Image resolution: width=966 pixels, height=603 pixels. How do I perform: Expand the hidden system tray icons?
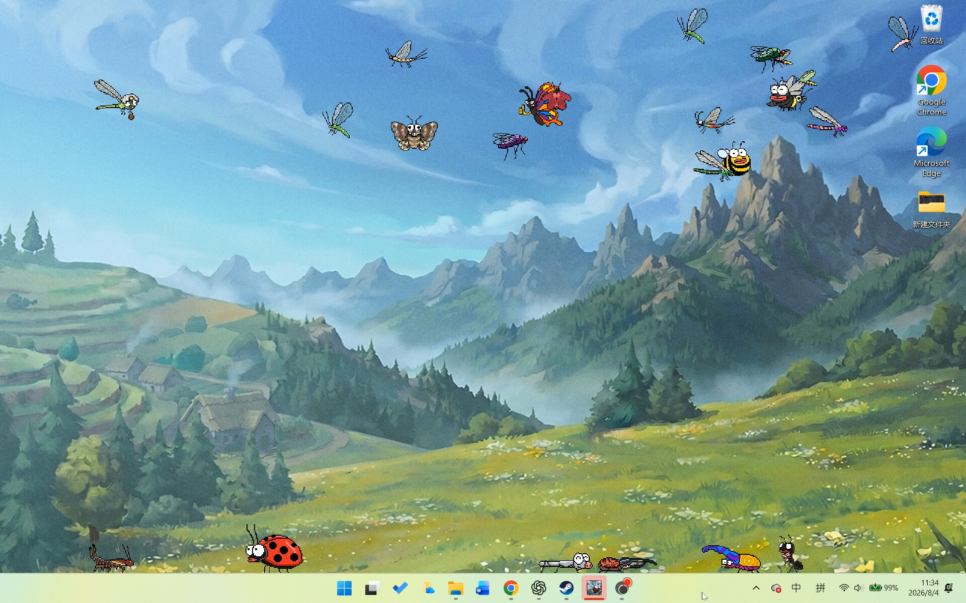coord(756,588)
